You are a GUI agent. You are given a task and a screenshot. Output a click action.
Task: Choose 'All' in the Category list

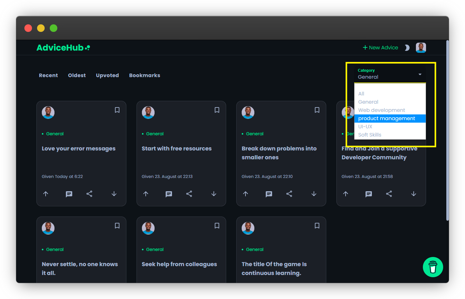point(390,94)
